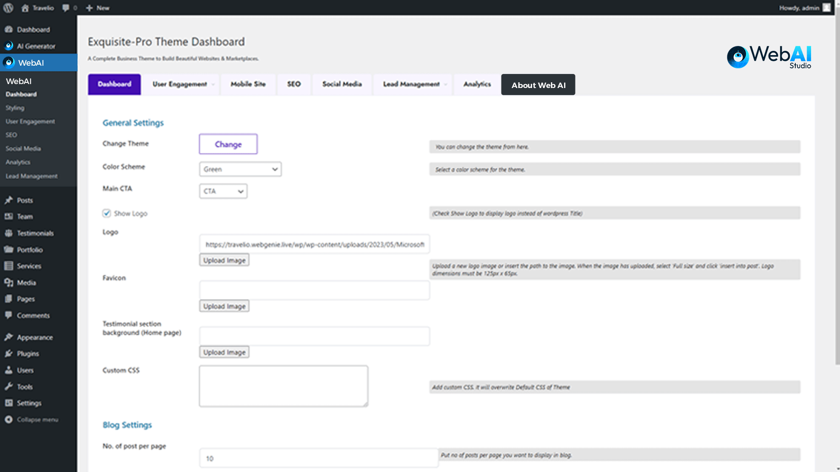Open the Main CTA dropdown

pos(223,191)
